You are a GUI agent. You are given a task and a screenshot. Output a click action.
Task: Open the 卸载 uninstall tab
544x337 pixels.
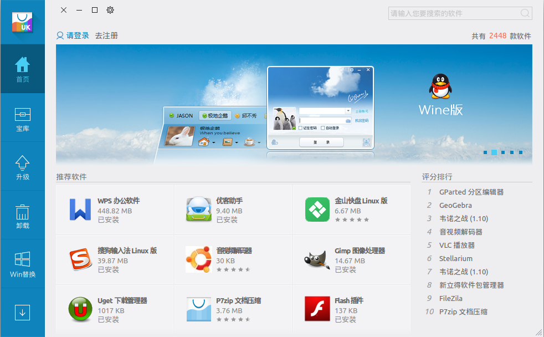coord(23,216)
